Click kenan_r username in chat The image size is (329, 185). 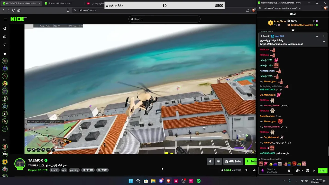(268, 143)
